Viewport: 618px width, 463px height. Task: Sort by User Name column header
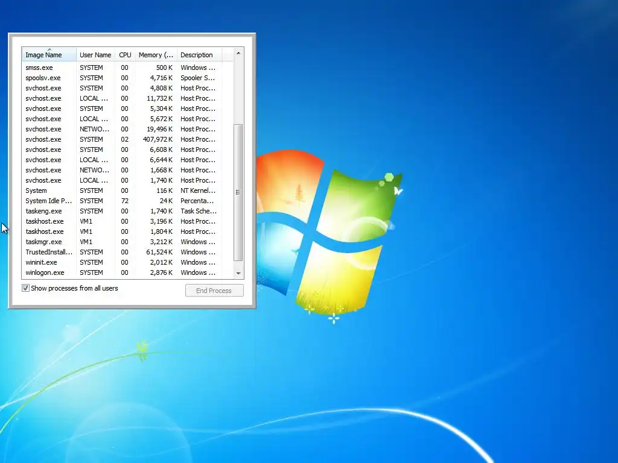95,55
